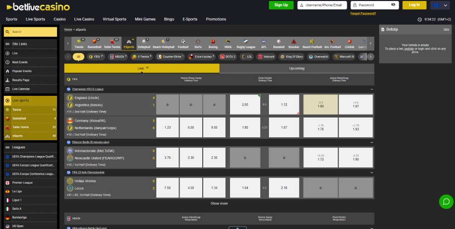
Task: Click the Log In button
Action: click(415, 5)
